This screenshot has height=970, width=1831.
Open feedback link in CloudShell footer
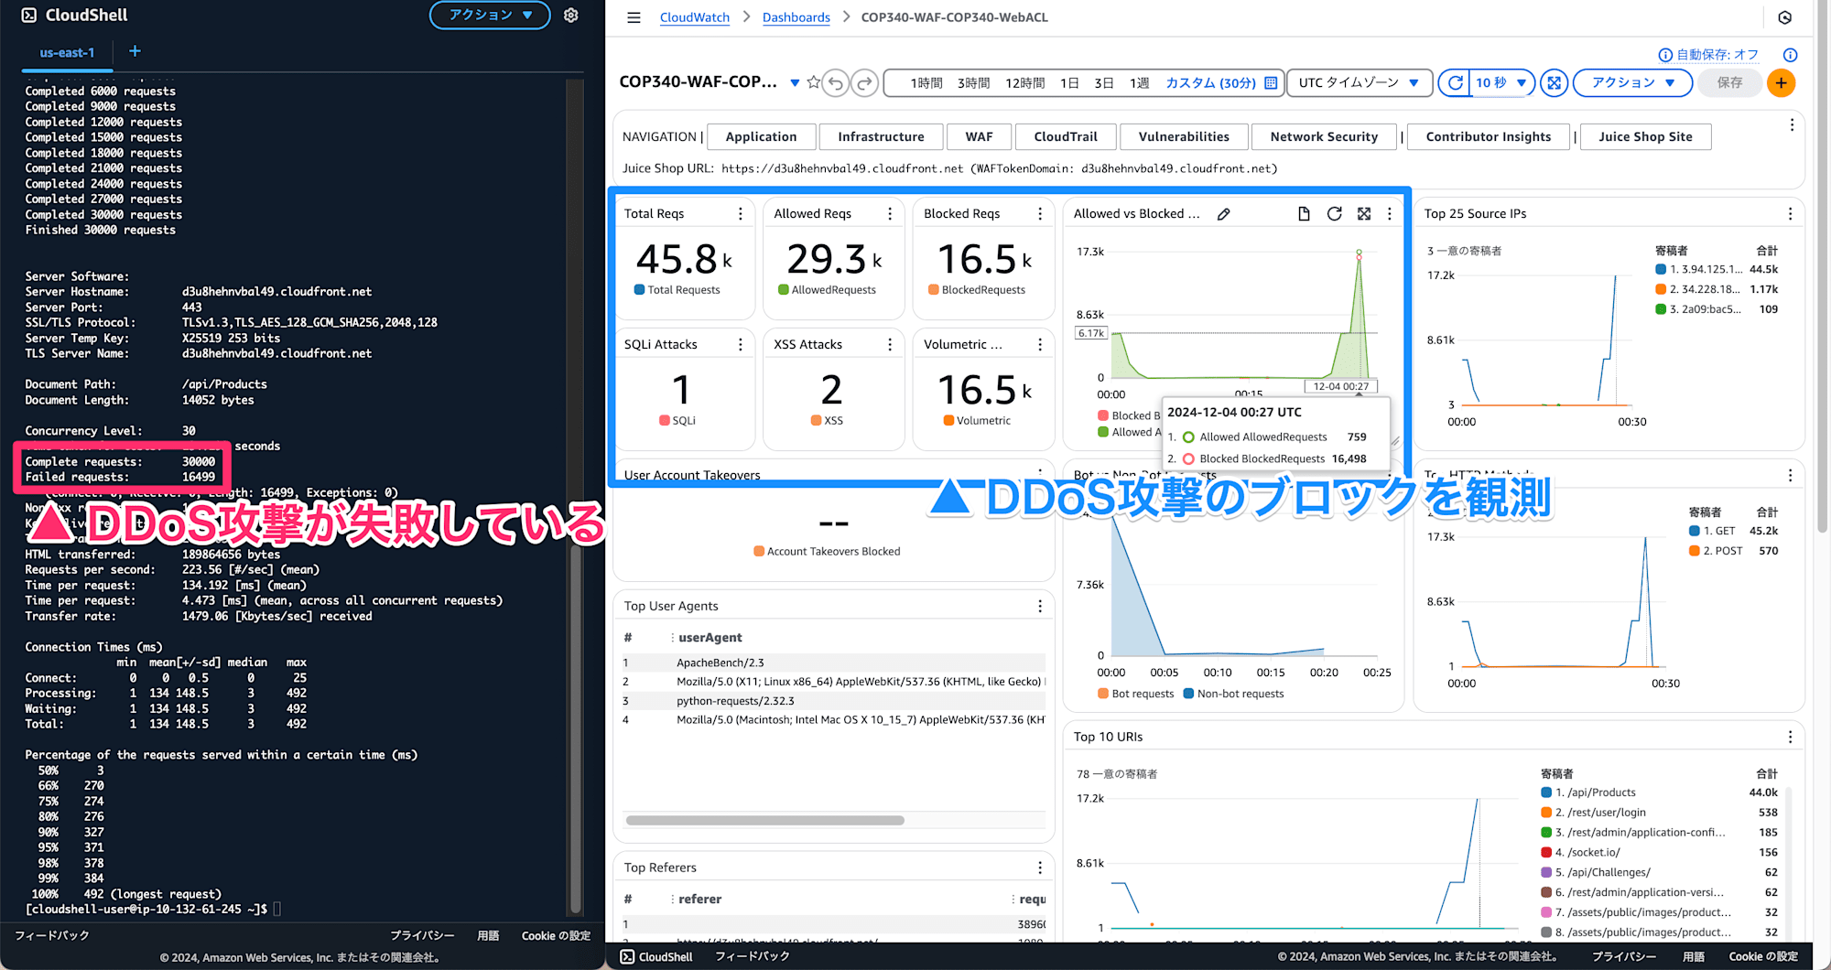[52, 935]
